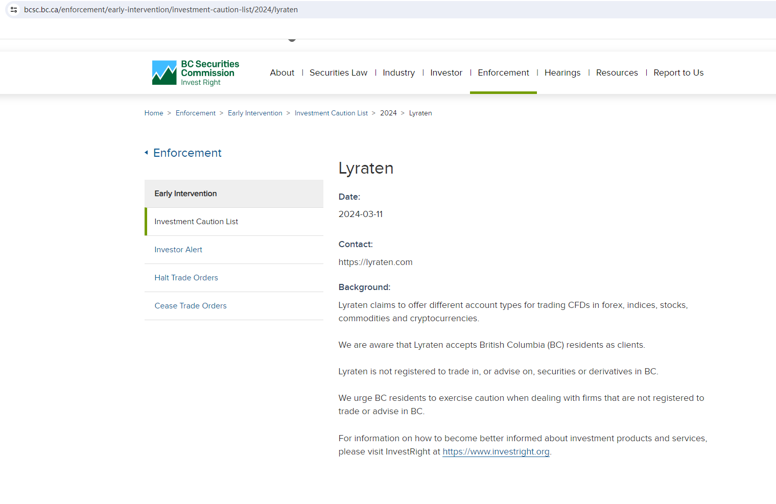Viewport: 776px width, 504px height.
Task: Open the Enforcement nav menu
Action: [x=503, y=73]
